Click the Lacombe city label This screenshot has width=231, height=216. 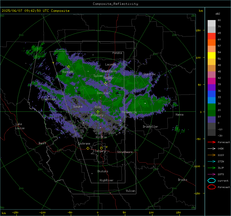[x=111, y=64]
